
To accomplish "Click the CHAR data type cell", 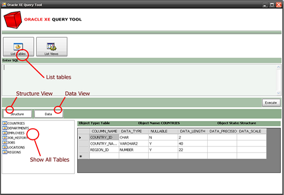I will coord(134,137).
